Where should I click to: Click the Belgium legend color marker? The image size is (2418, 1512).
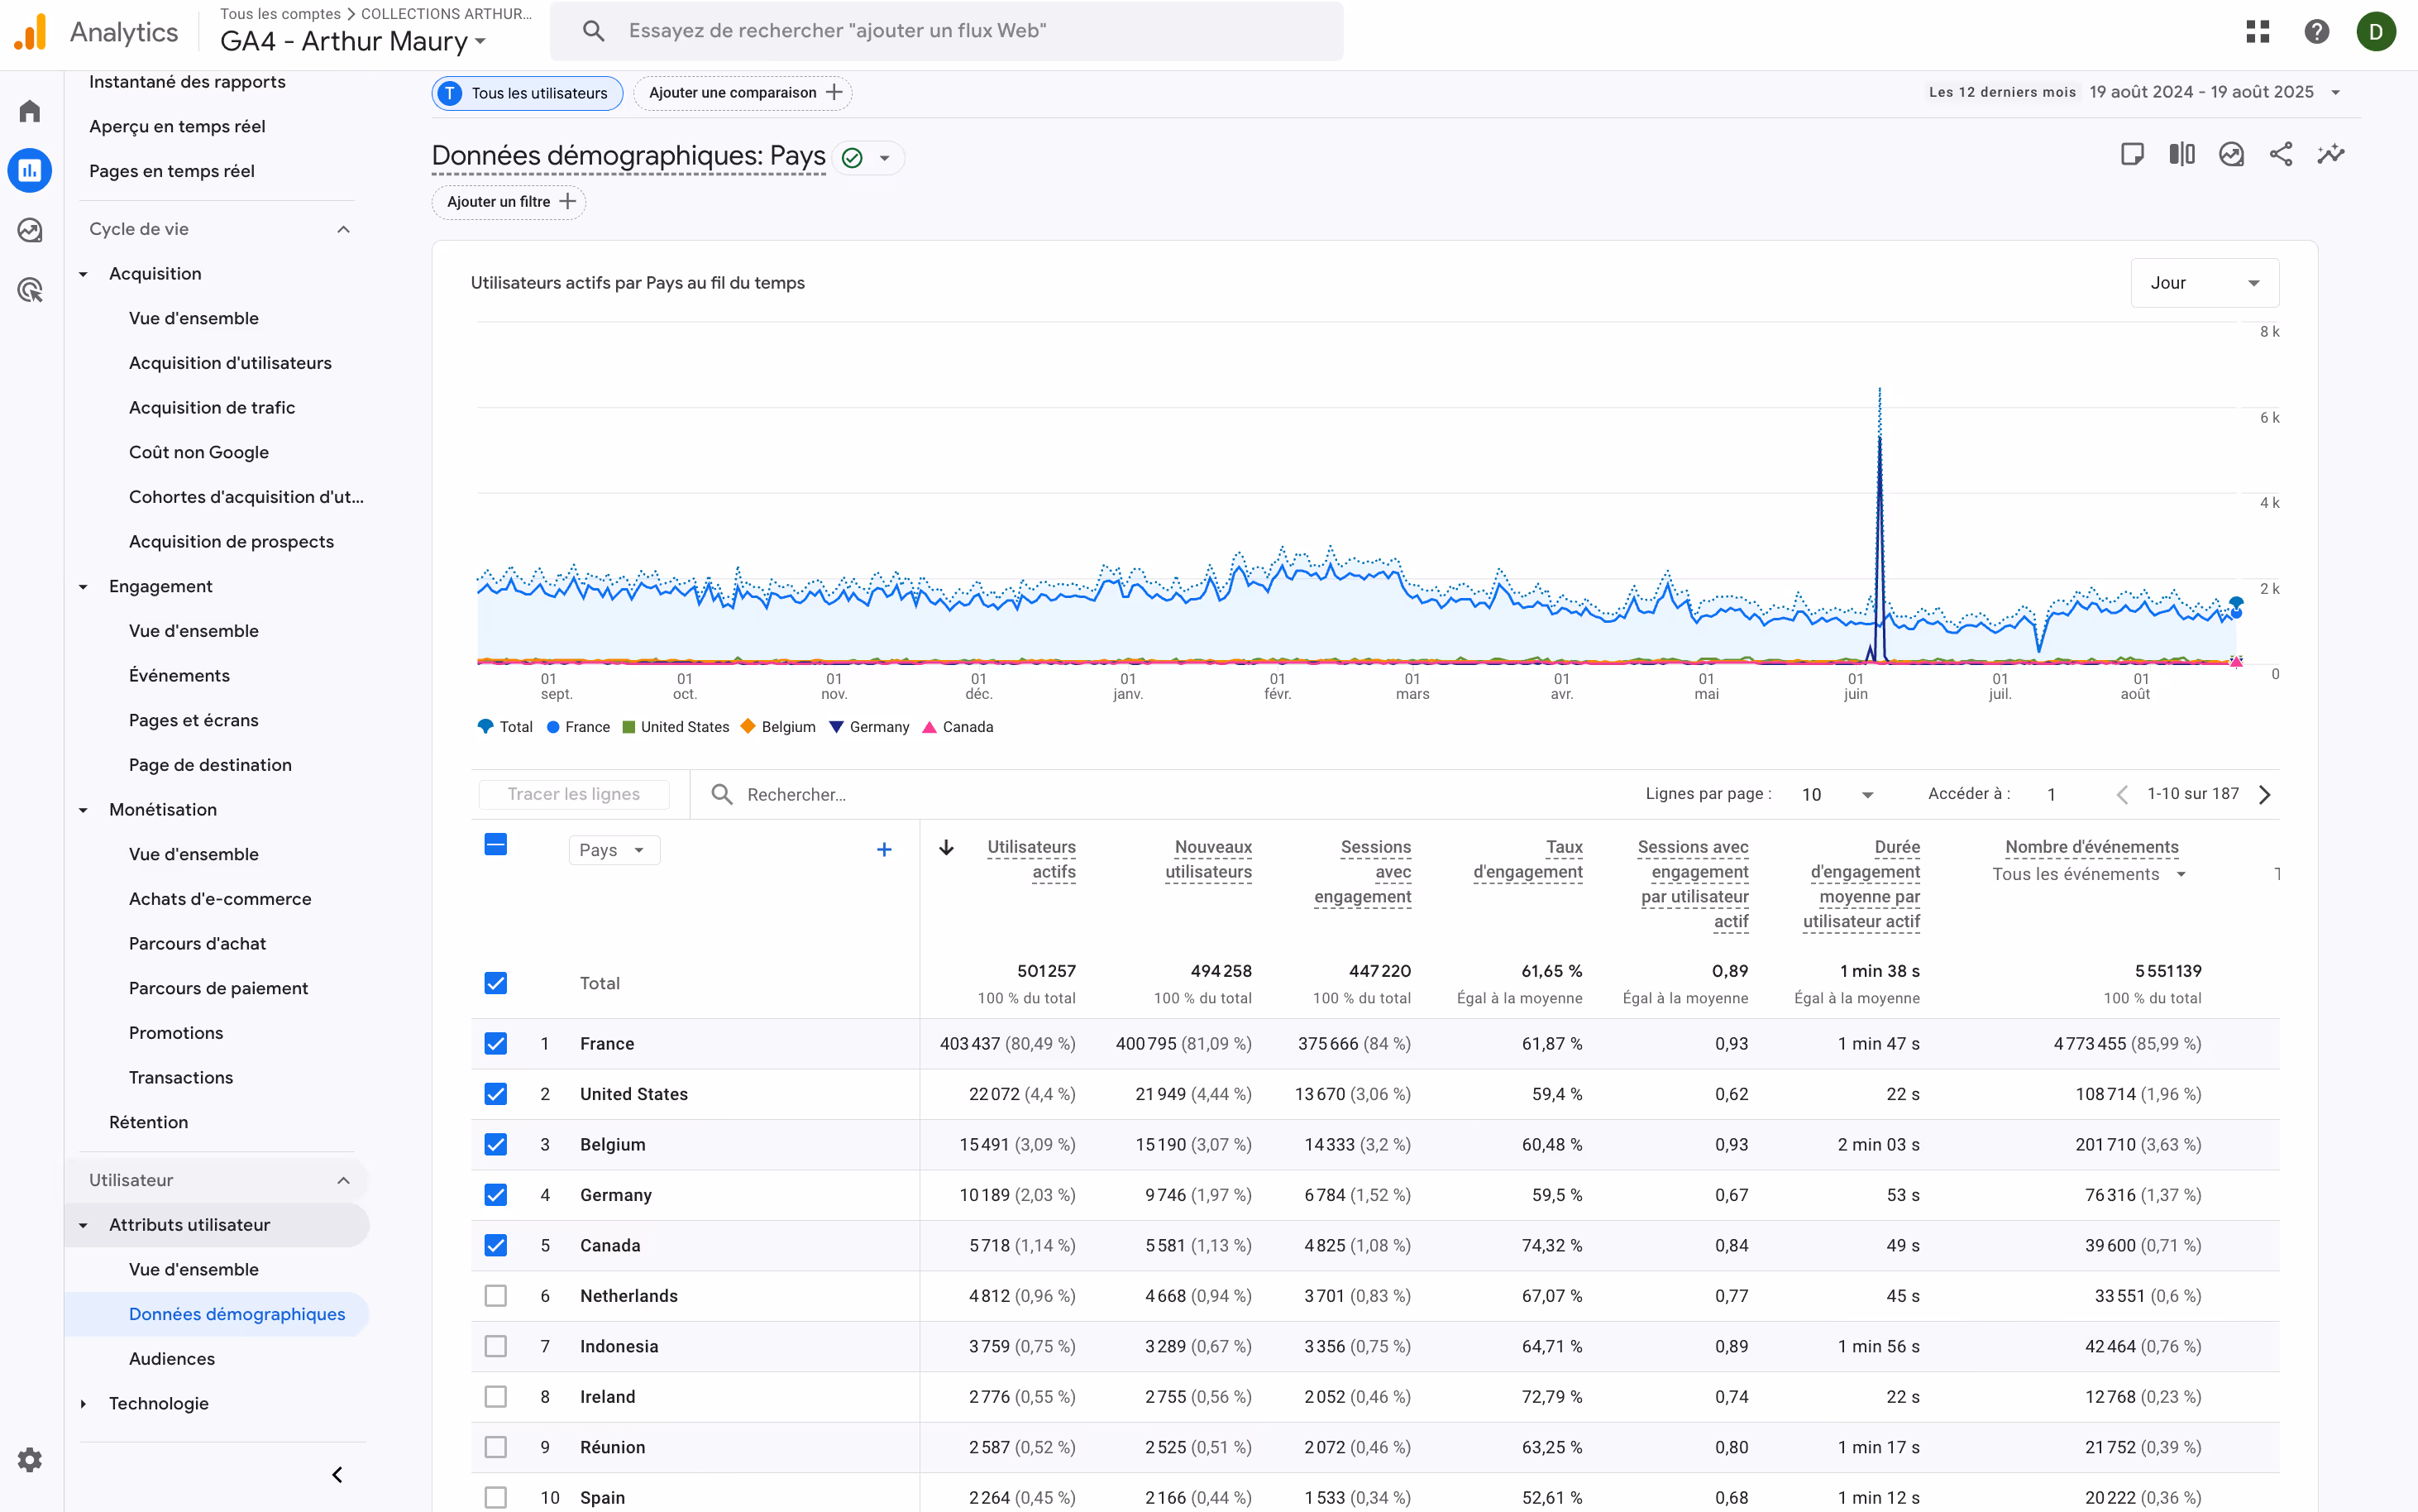[x=748, y=727]
